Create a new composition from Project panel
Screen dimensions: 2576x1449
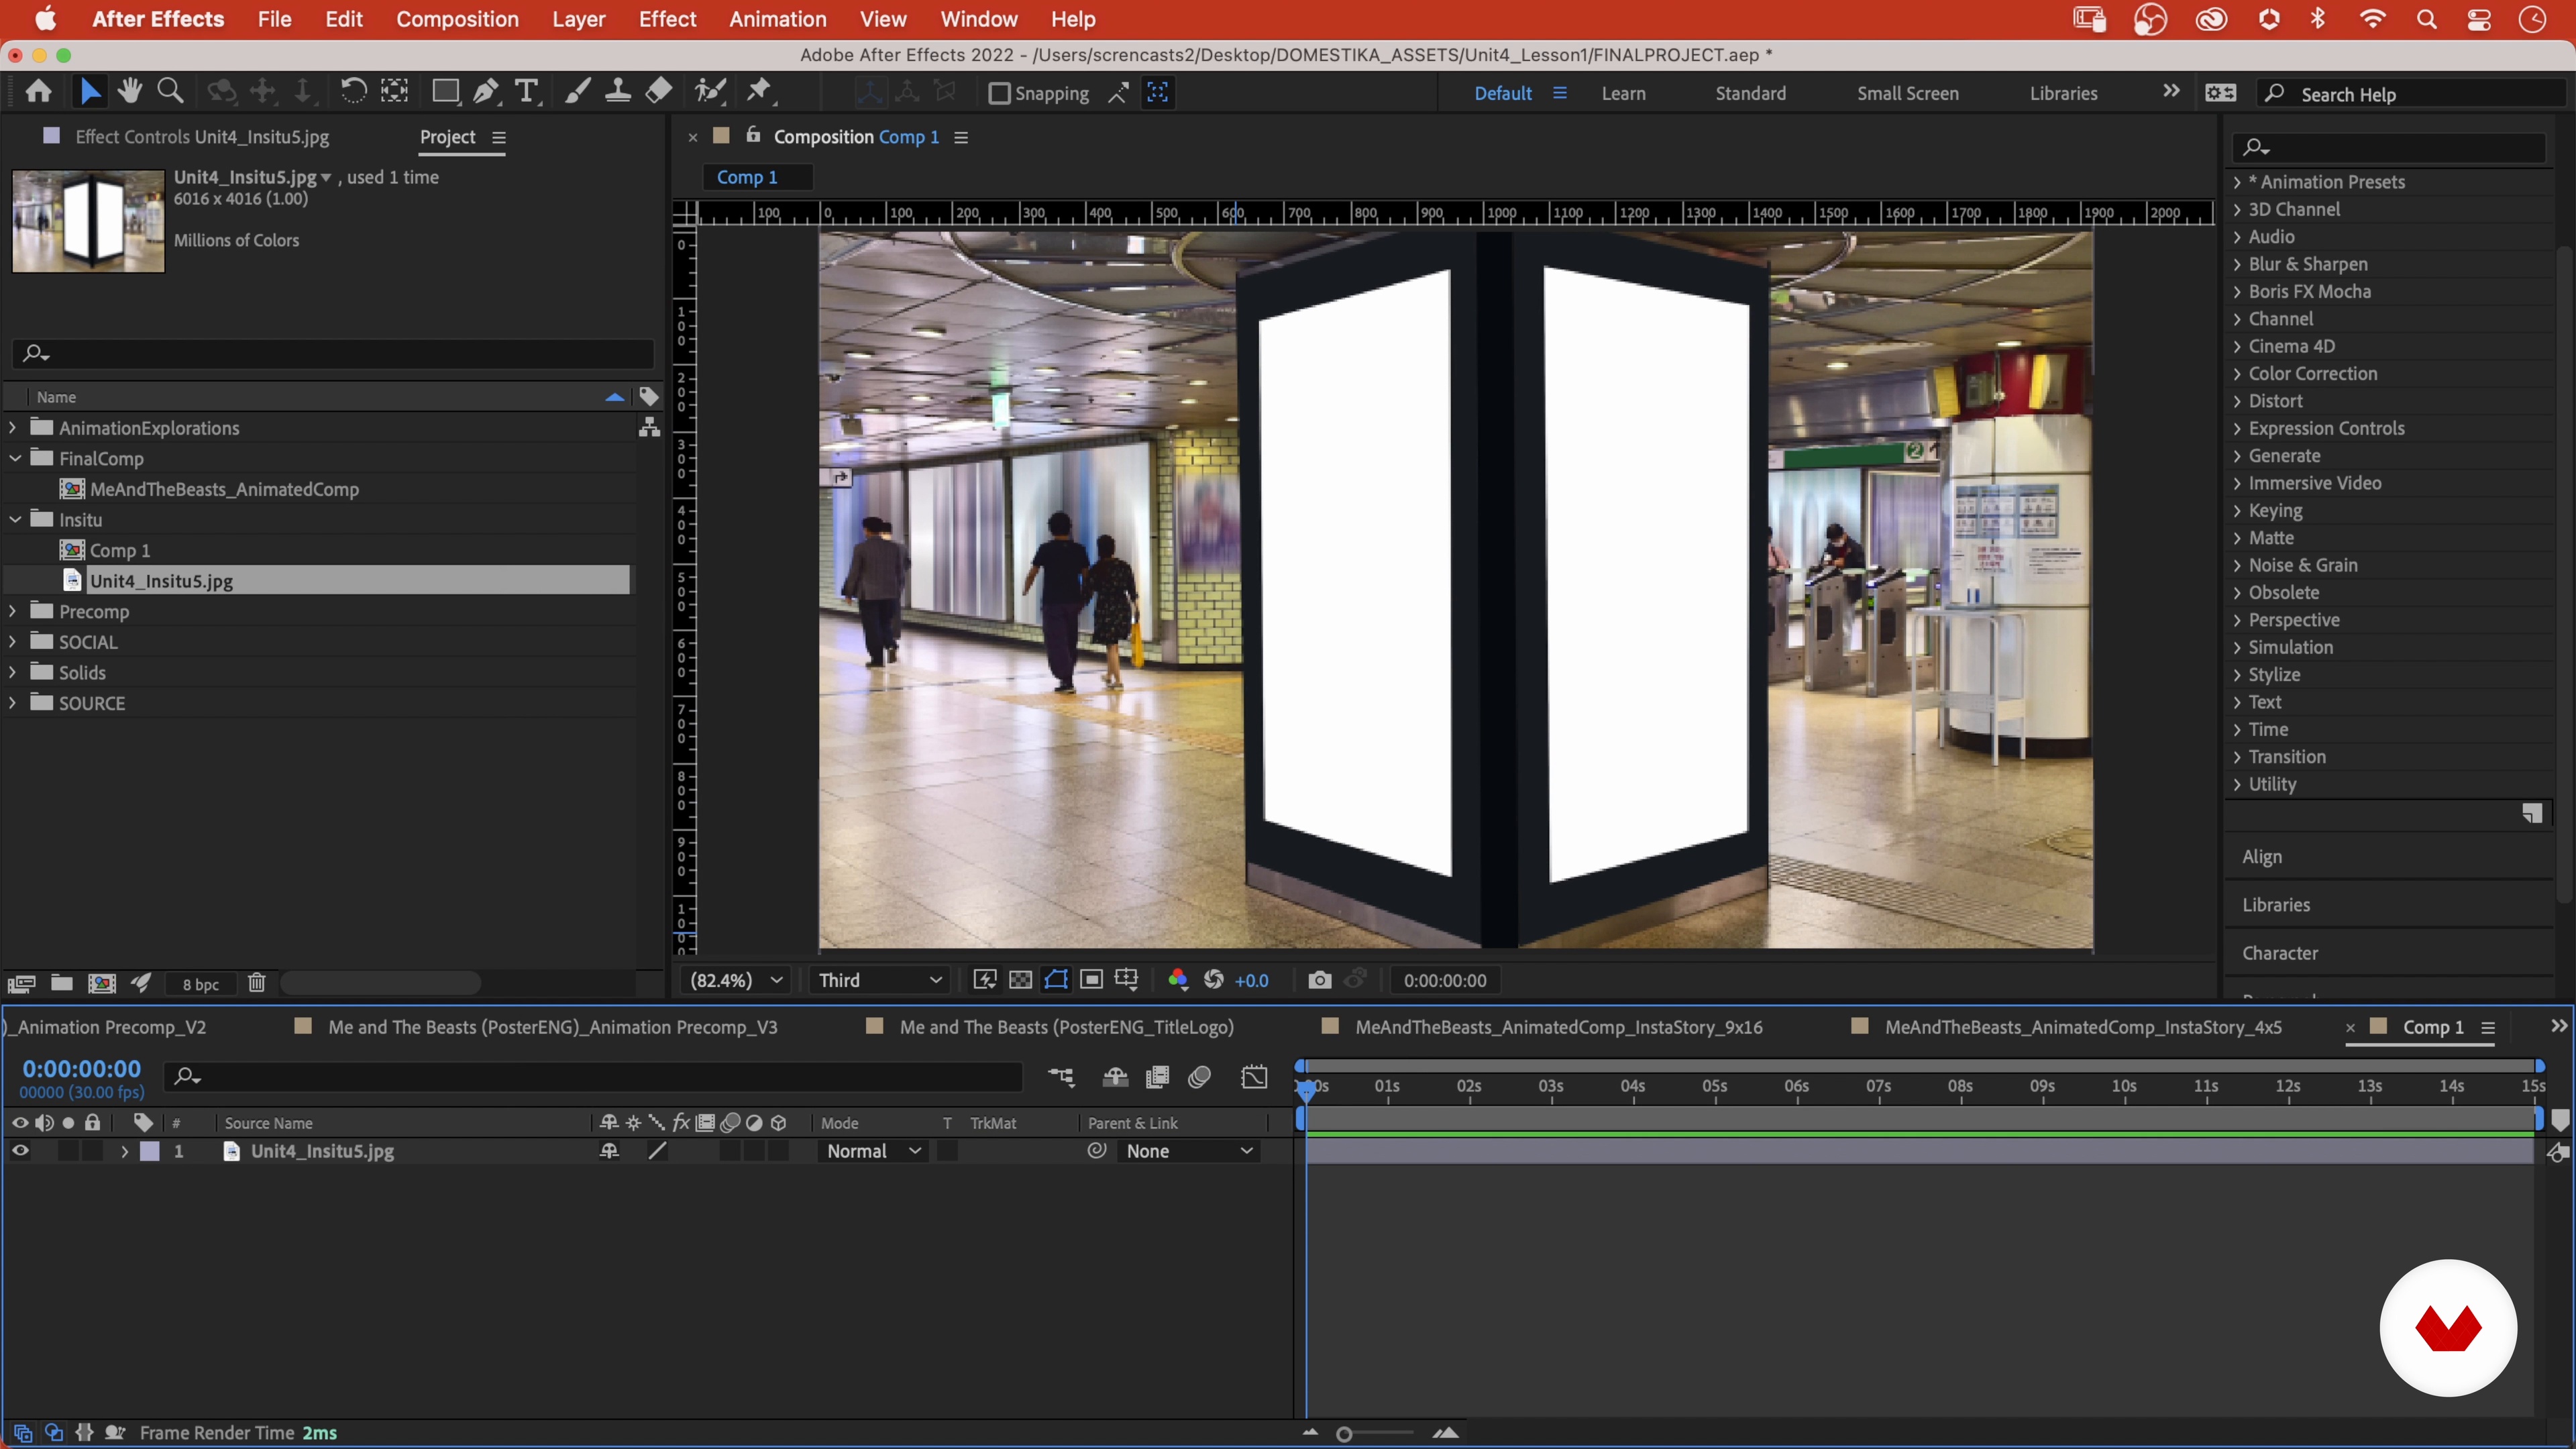pos(101,984)
